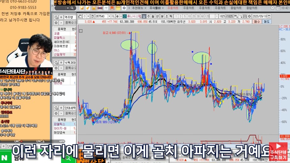This screenshot has height=163, width=290.
Task: Click the calendar 18 icon in top bar
Action: tap(278, 8)
